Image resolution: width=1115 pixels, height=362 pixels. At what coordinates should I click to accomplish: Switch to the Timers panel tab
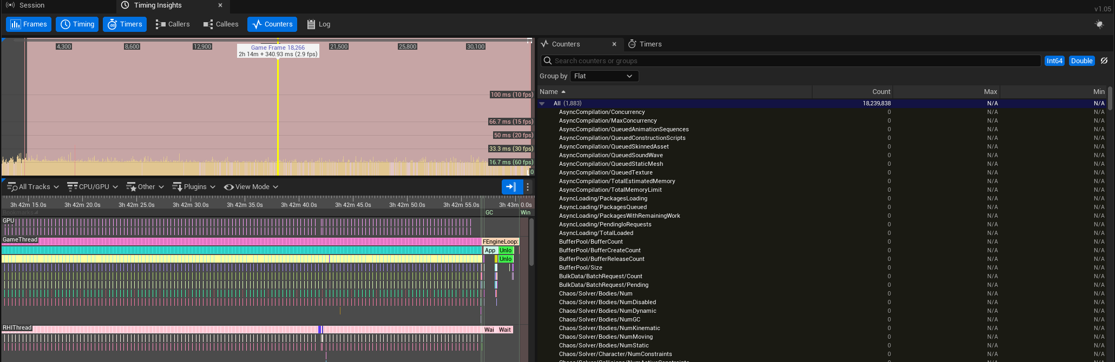coord(645,44)
